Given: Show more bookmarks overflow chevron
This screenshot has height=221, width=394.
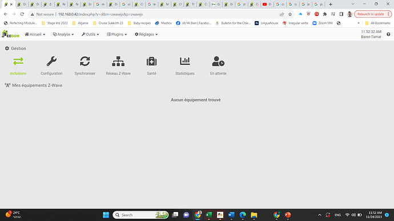Looking at the screenshot, I should point(359,23).
